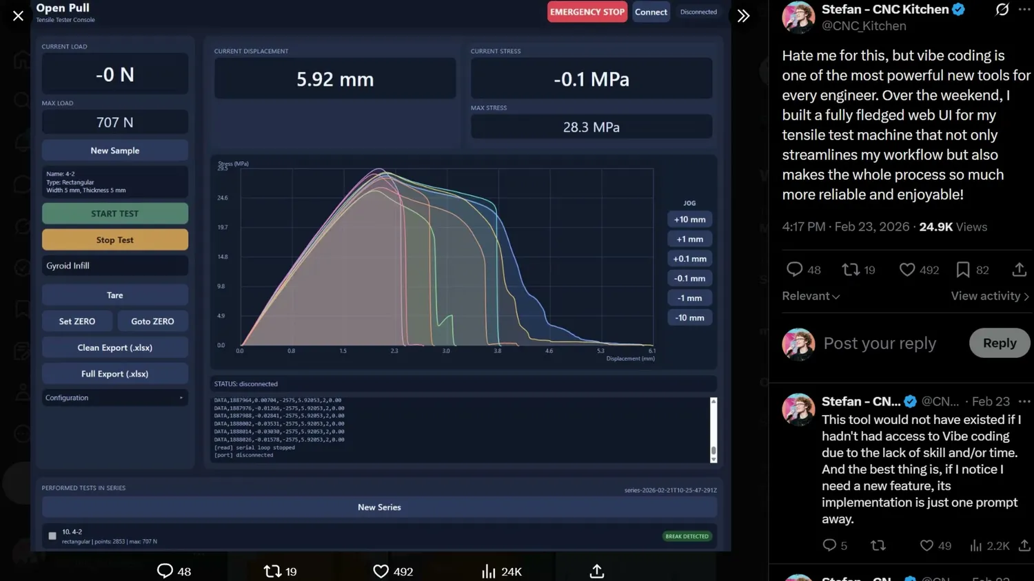Image resolution: width=1034 pixels, height=581 pixels.
Task: Share the follow-up tweet via its share icon
Action: (x=1024, y=545)
